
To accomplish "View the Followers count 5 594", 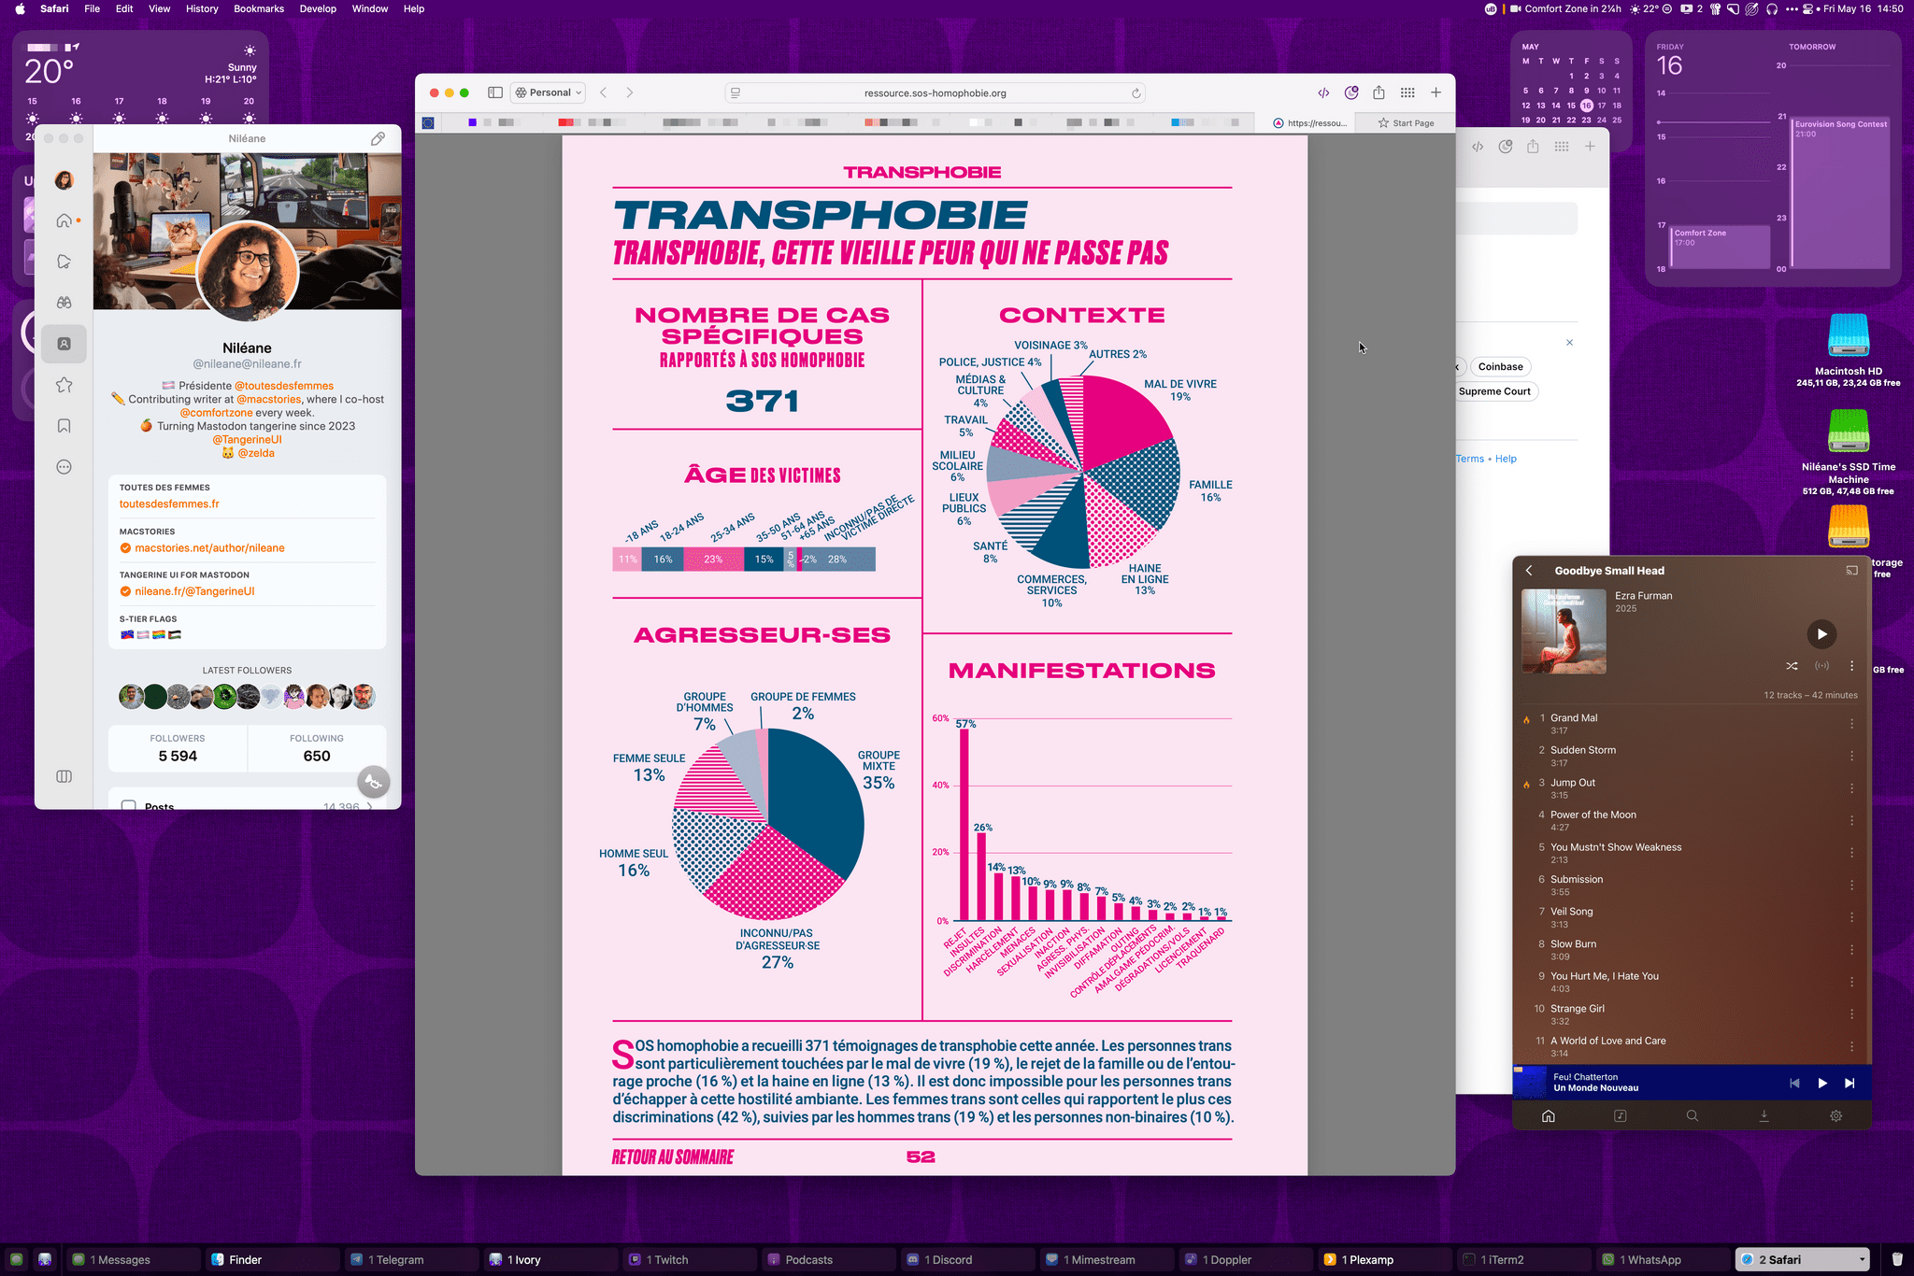I will point(178,748).
